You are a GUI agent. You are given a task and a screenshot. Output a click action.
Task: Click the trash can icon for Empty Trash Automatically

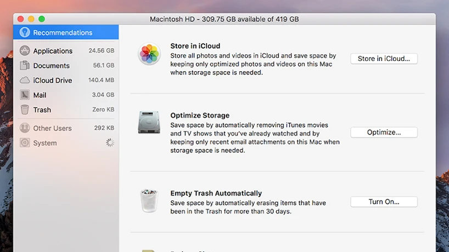point(149,201)
